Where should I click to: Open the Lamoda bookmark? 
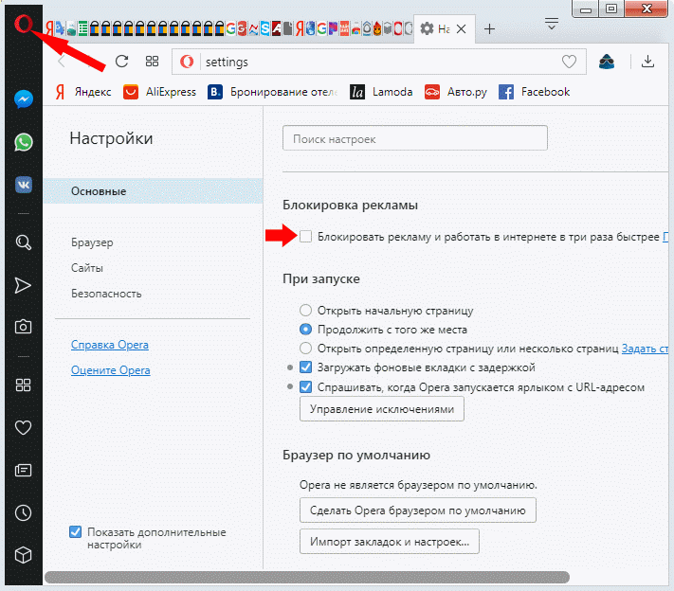click(381, 92)
